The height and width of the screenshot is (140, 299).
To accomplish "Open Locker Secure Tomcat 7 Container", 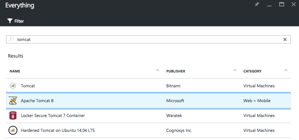I will [53, 115].
